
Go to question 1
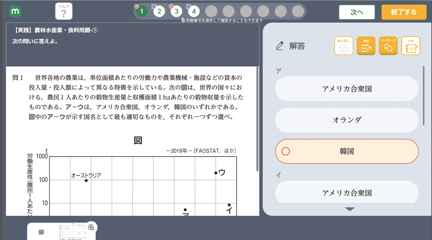142,11
